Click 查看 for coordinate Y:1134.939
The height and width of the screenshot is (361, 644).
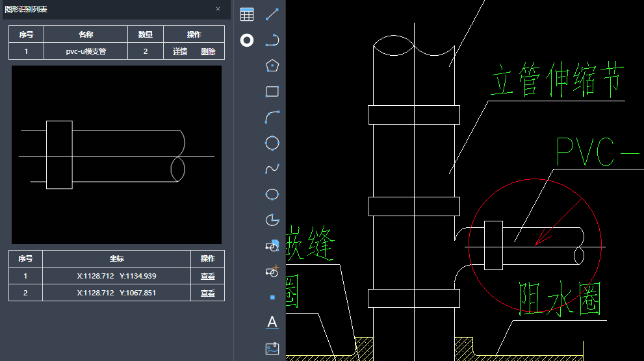(208, 276)
